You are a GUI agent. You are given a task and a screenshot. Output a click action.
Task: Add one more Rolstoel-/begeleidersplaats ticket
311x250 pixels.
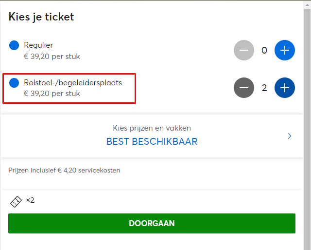tap(285, 88)
